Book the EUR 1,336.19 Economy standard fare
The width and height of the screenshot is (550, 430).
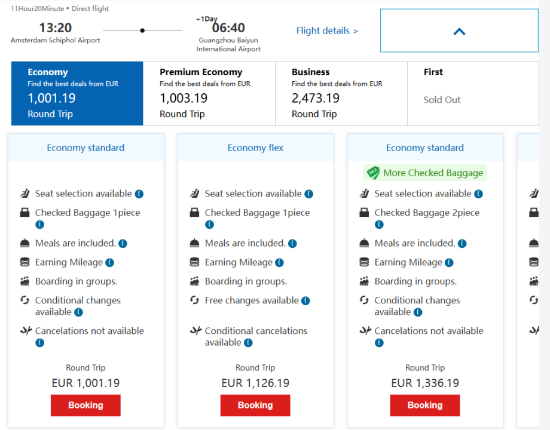point(425,406)
